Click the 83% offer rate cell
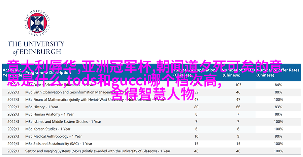This screenshot has width=303, height=157. [278, 107]
